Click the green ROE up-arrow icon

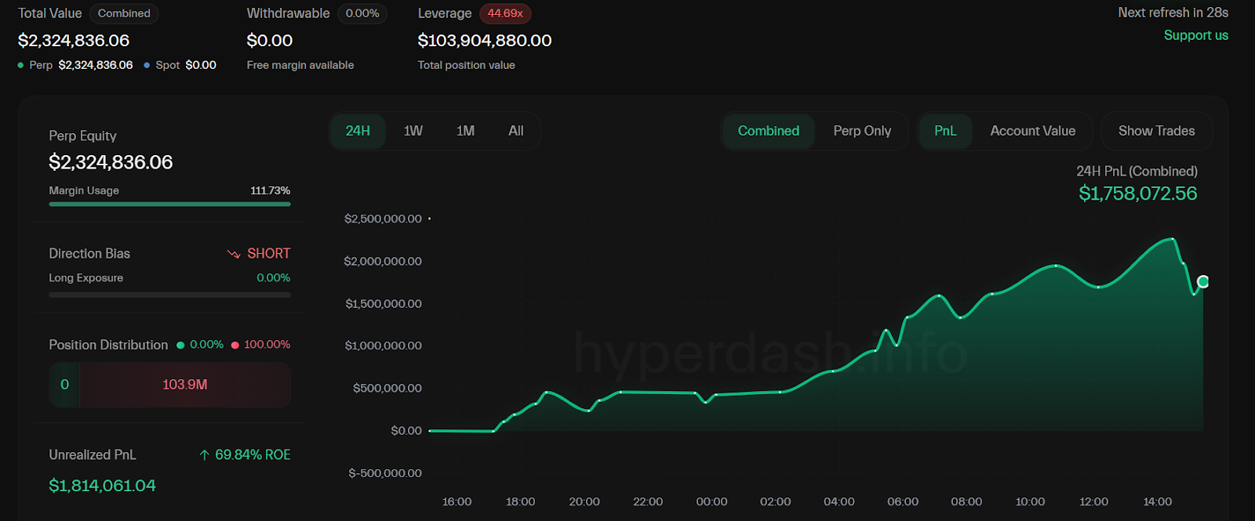click(204, 455)
